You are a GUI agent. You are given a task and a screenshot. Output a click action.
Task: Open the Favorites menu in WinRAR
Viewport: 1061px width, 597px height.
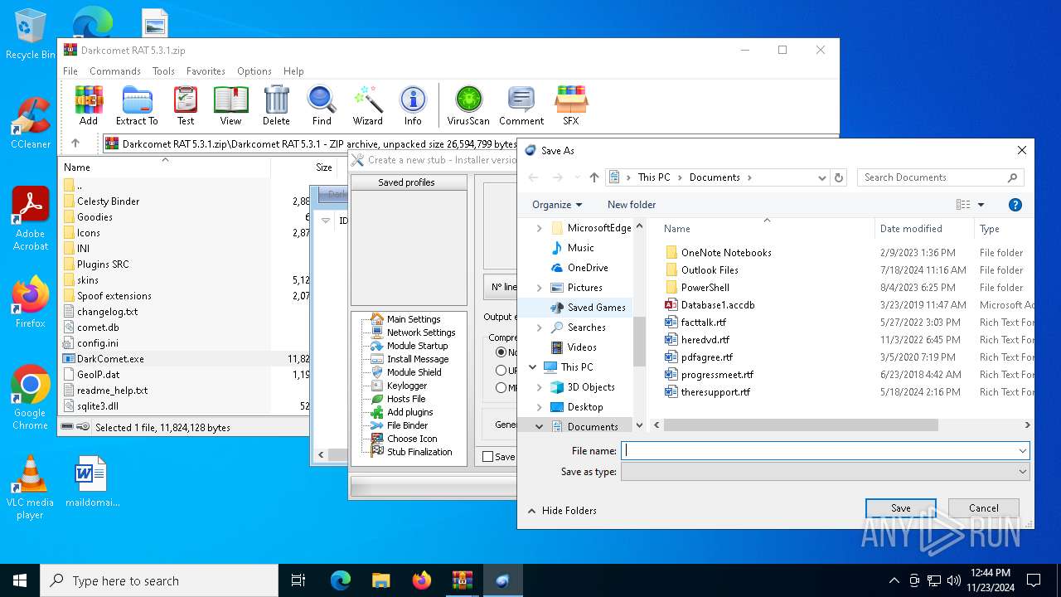pyautogui.click(x=206, y=71)
